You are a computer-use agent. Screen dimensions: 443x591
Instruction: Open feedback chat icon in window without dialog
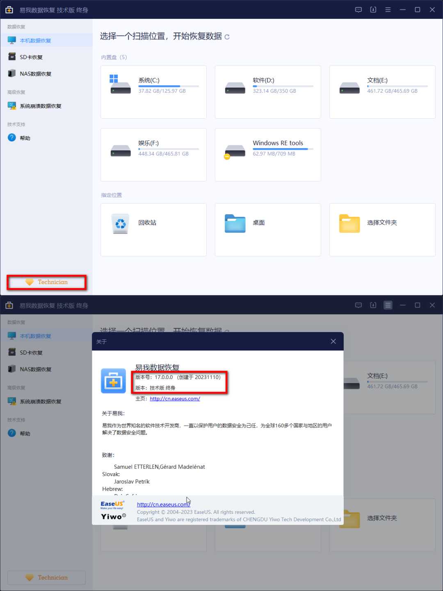[x=358, y=10]
